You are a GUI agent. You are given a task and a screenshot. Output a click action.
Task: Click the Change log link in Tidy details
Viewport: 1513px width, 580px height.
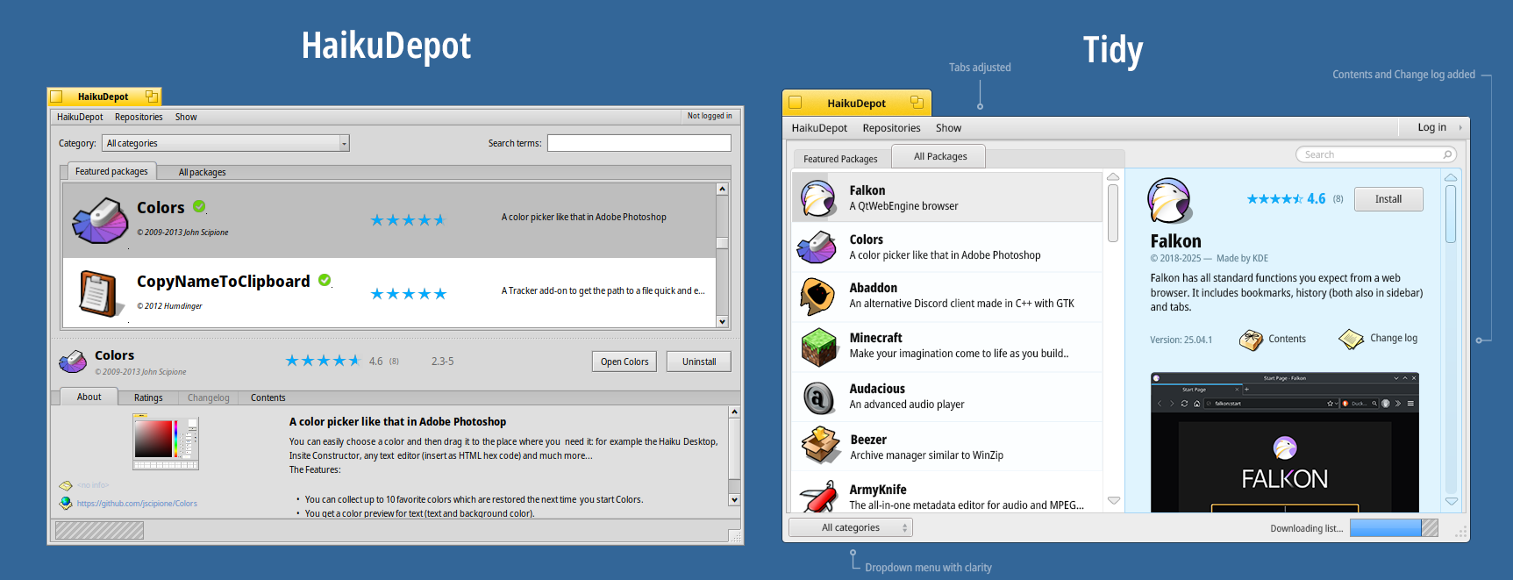tap(1394, 339)
